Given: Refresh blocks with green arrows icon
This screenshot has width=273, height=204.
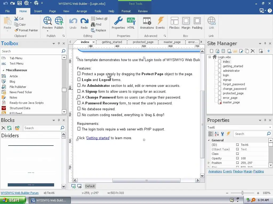Looking at the screenshot, I should [9, 128].
